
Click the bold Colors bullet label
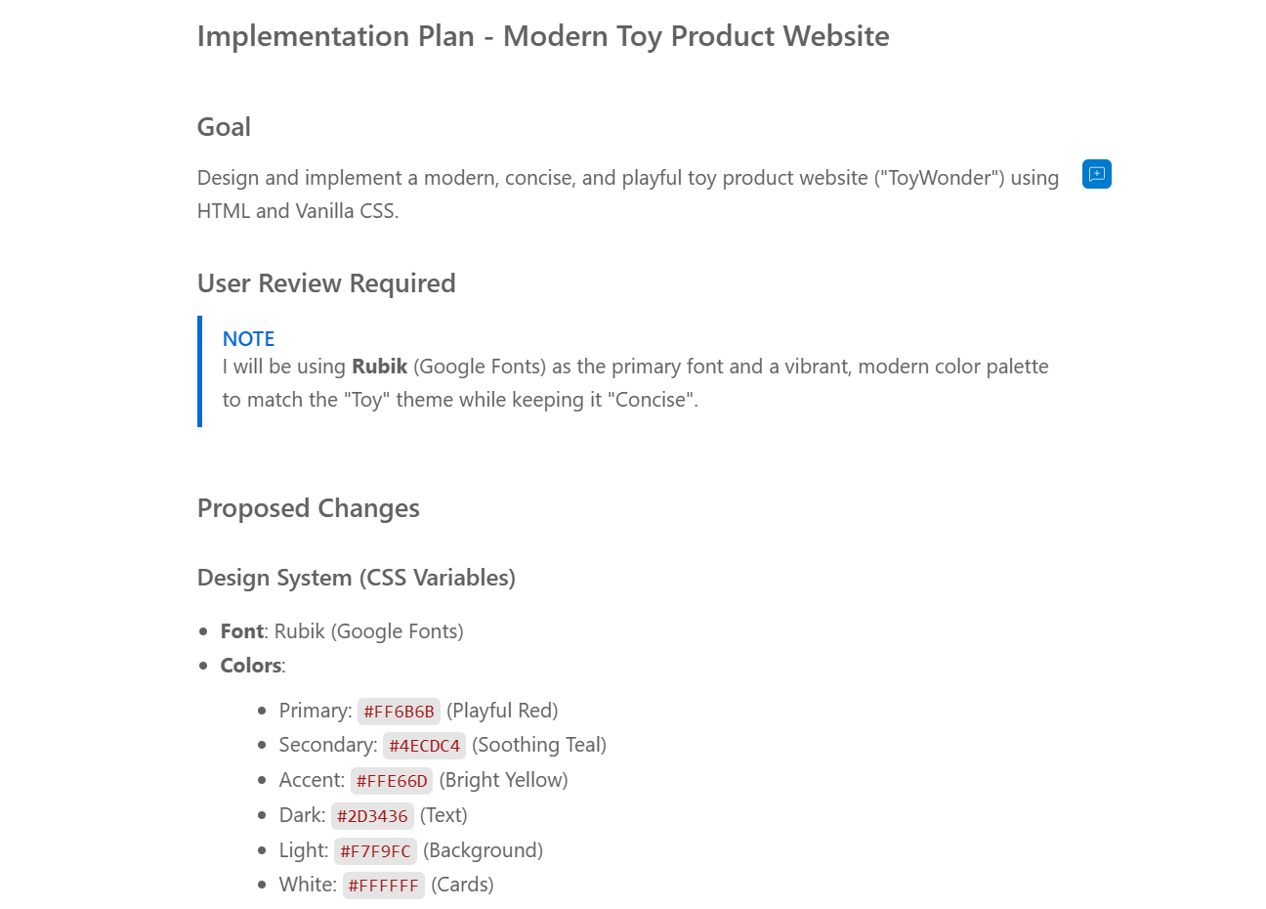pos(251,666)
